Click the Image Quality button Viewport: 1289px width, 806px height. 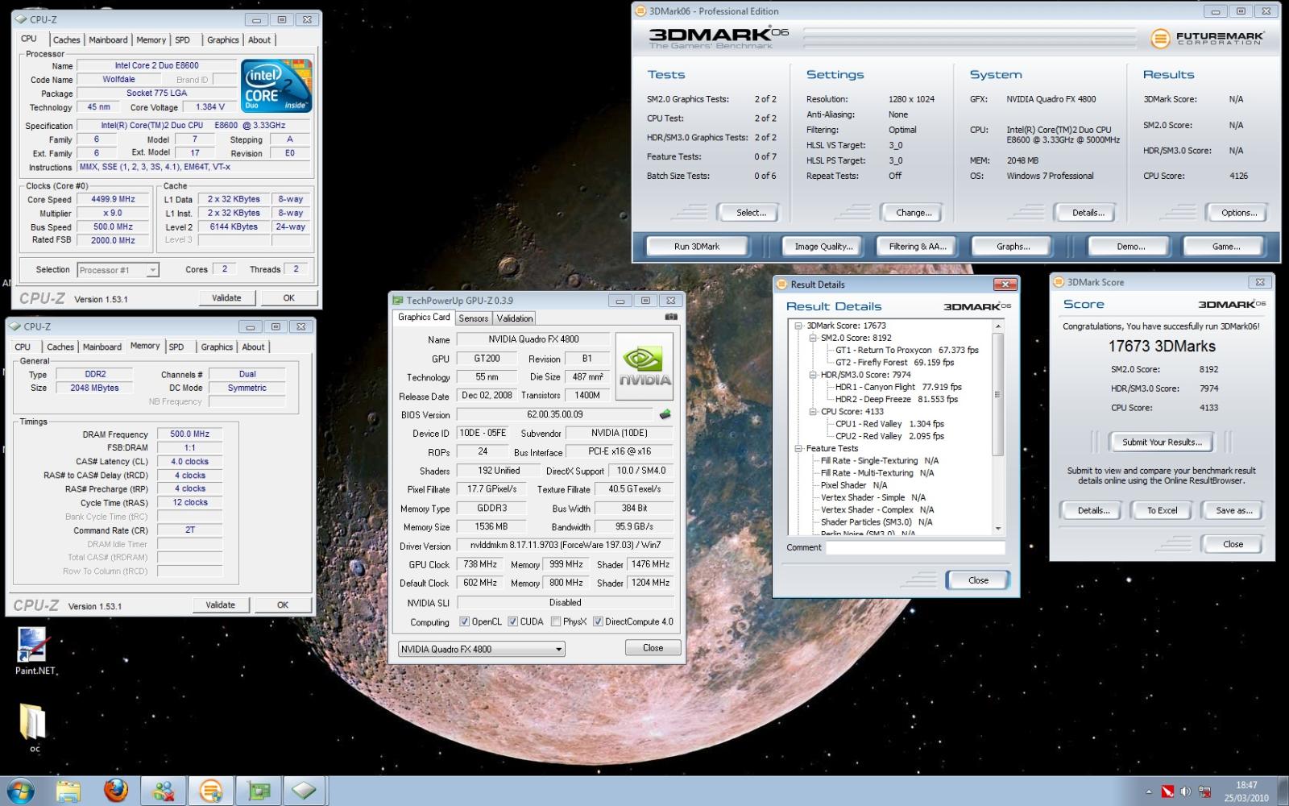(823, 247)
